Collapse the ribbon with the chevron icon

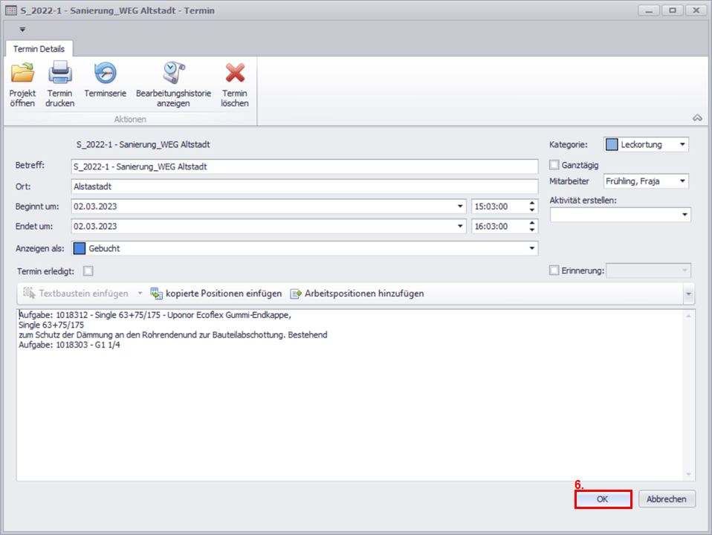(697, 117)
